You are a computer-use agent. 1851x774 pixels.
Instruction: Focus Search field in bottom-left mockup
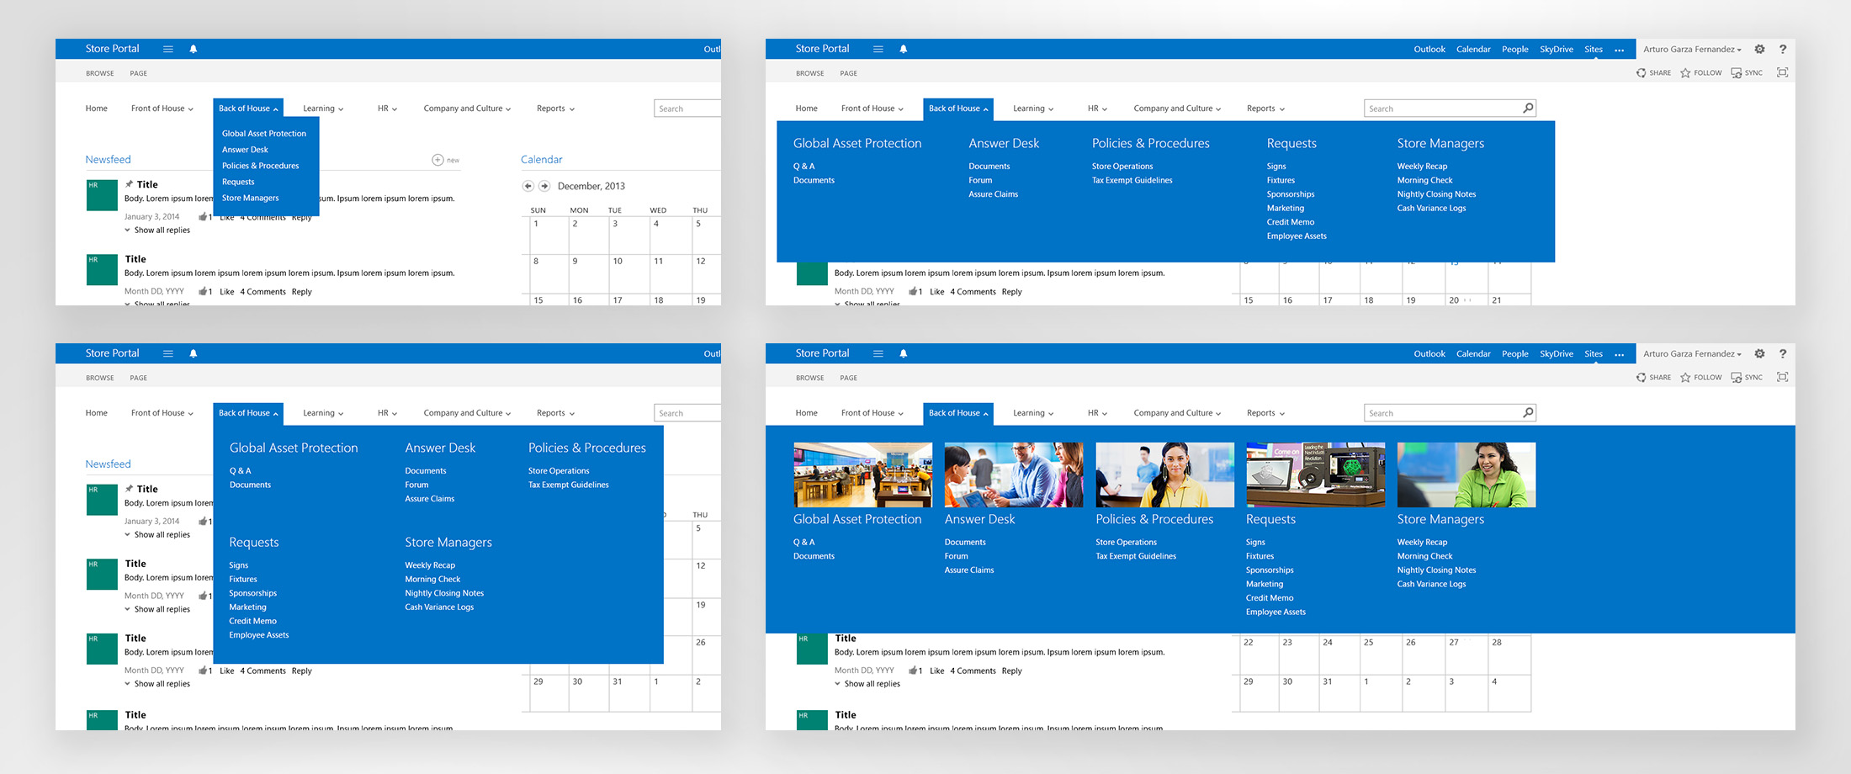687,413
